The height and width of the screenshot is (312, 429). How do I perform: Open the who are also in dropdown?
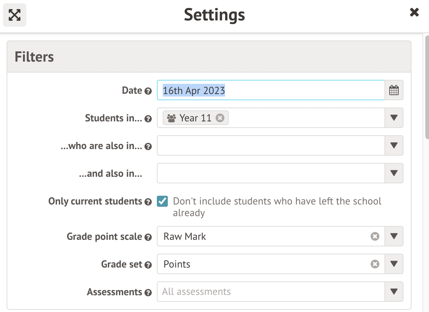(x=394, y=145)
